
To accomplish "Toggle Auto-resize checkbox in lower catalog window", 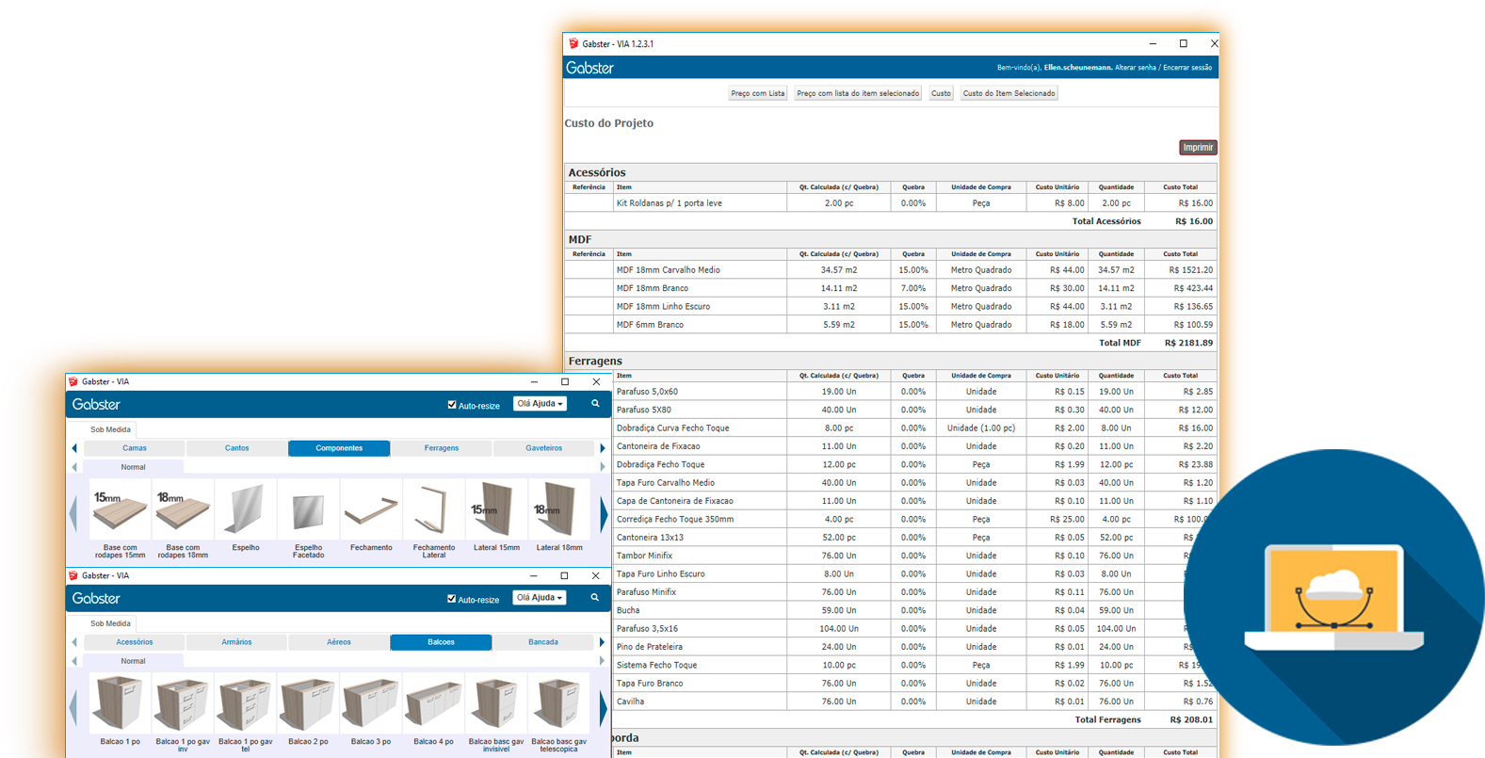I will tap(452, 599).
